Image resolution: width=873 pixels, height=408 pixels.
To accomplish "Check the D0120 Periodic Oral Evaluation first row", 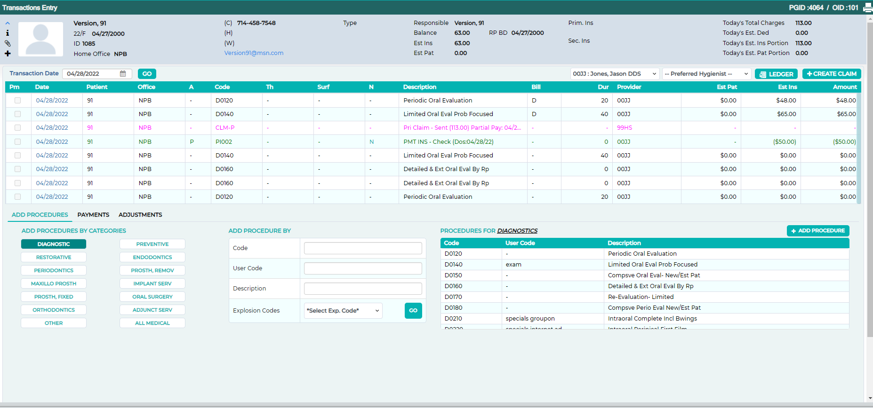I will [17, 101].
